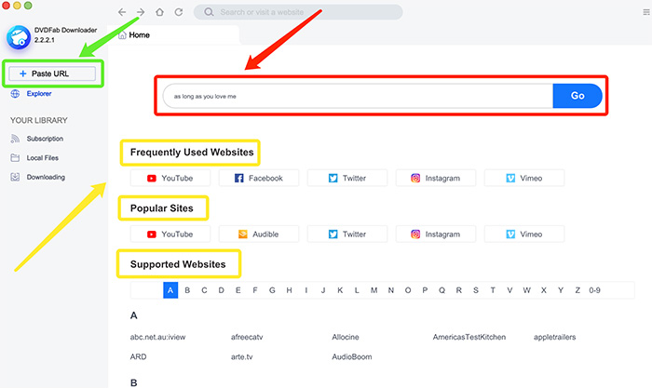This screenshot has width=652, height=388.
Task: Switch to the Home tab
Action: (138, 34)
